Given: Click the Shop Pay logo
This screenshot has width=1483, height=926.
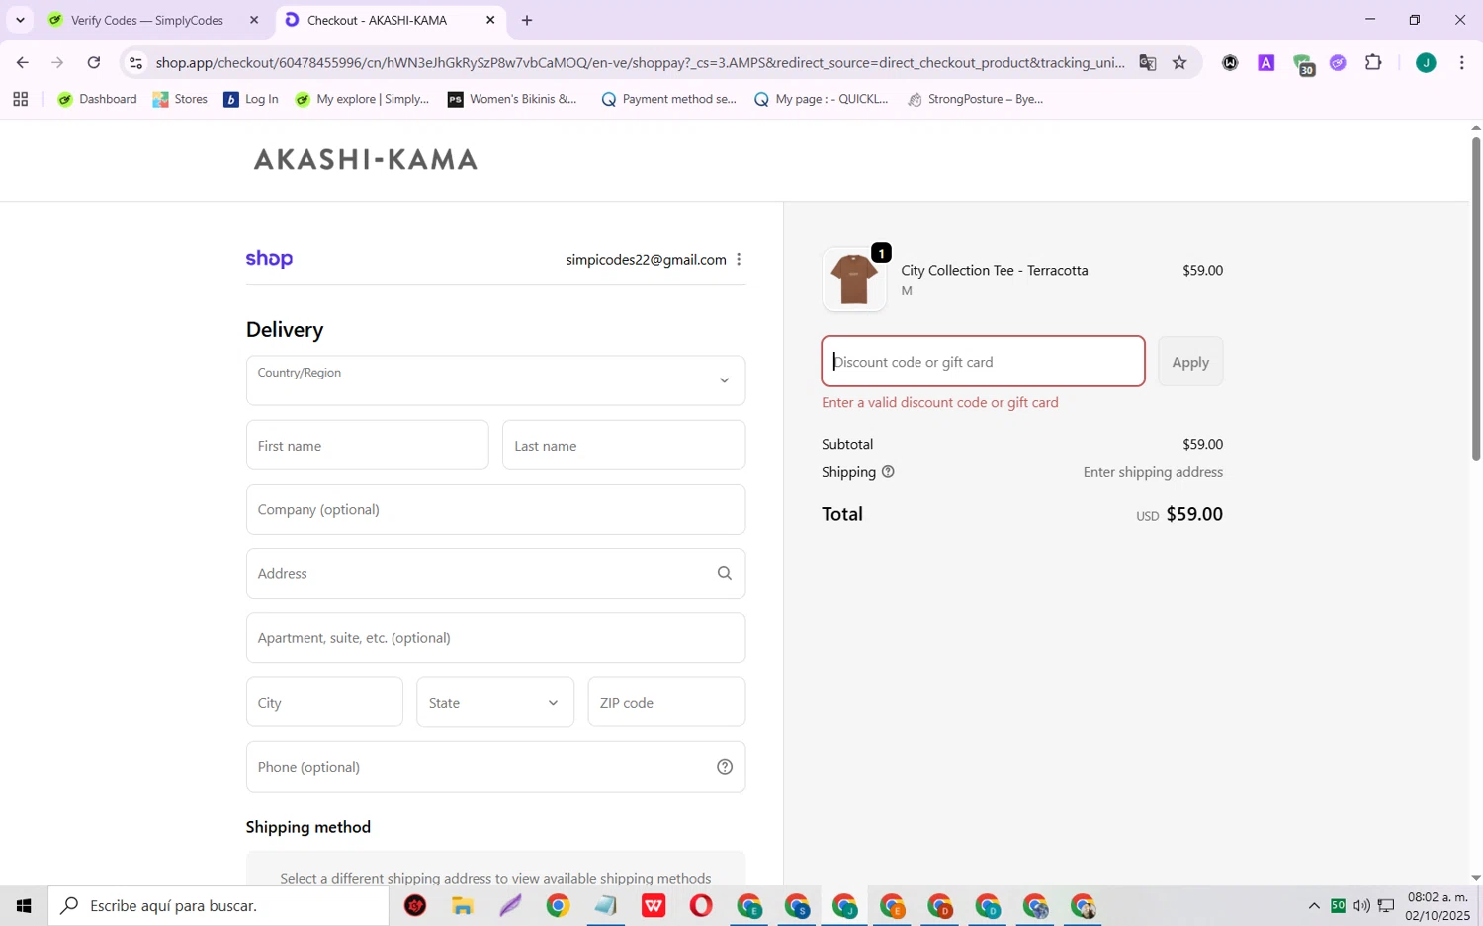Looking at the screenshot, I should (269, 259).
